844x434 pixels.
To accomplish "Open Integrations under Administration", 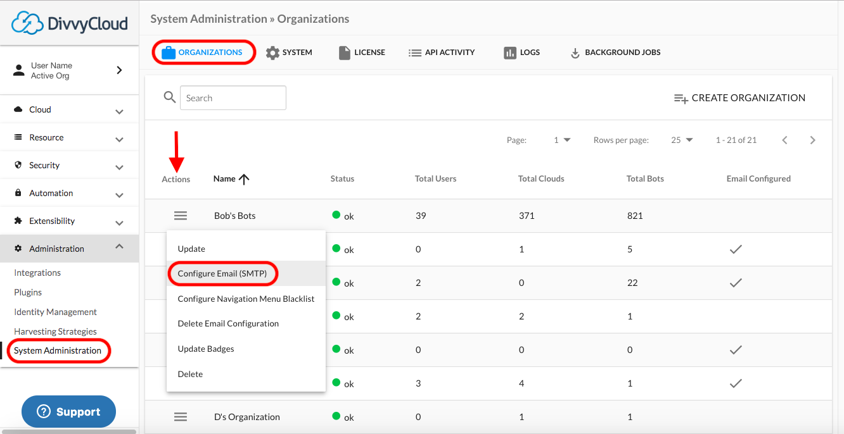I will coord(37,273).
